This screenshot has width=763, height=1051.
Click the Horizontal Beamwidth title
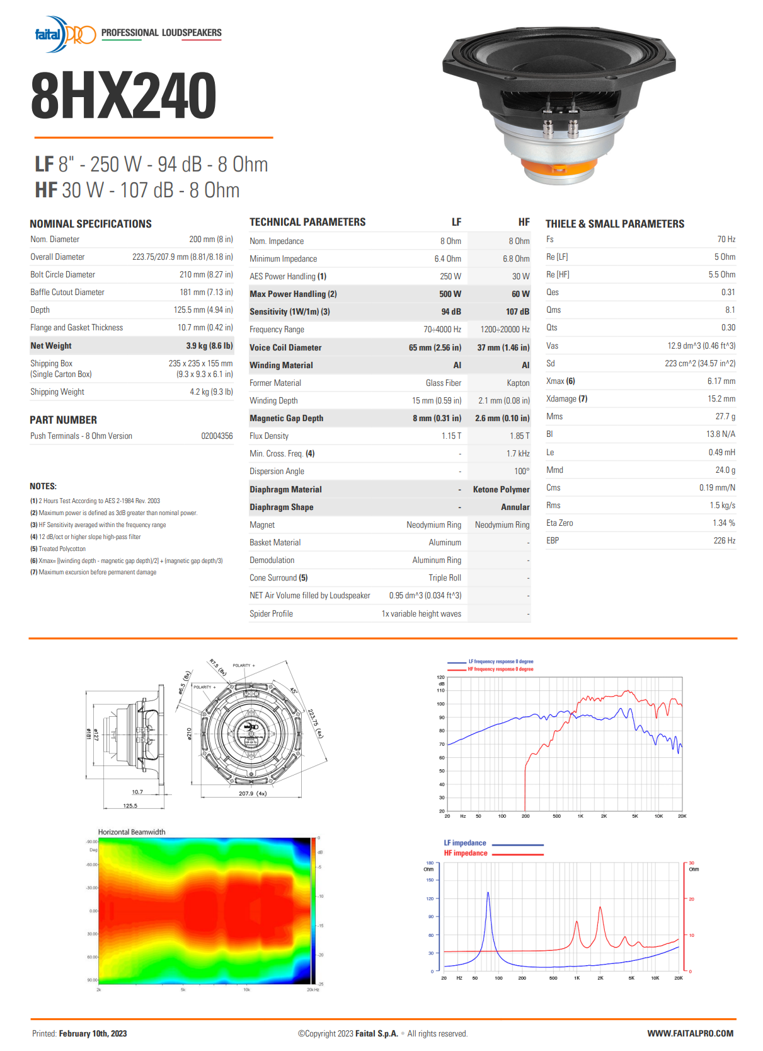point(132,832)
